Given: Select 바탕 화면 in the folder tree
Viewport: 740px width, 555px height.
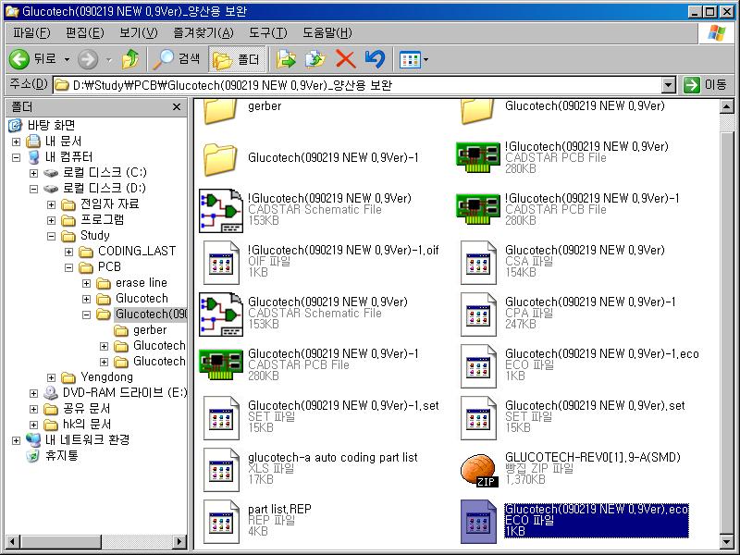Looking at the screenshot, I should (52, 125).
